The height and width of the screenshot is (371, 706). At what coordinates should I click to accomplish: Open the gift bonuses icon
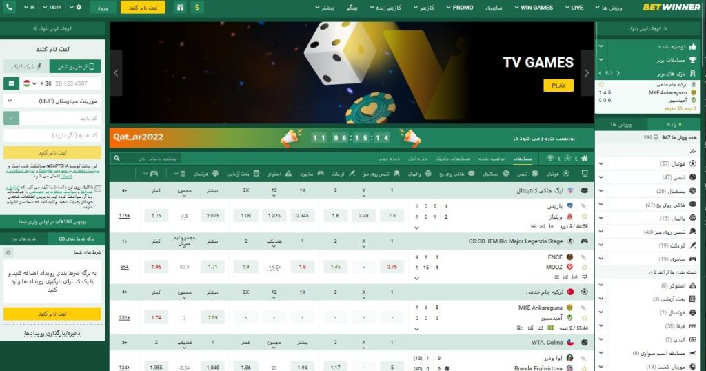(x=180, y=7)
